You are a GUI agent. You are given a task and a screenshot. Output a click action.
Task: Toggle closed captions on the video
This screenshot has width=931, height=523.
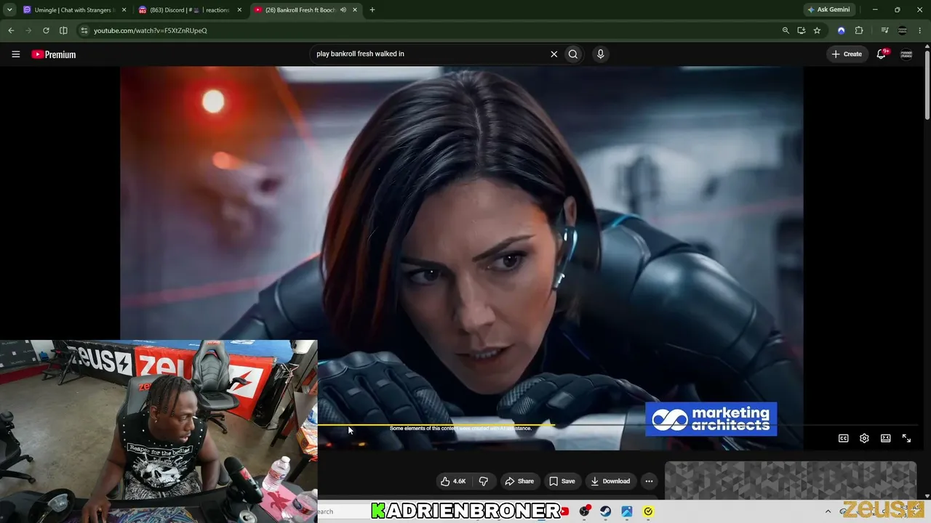[x=844, y=438]
